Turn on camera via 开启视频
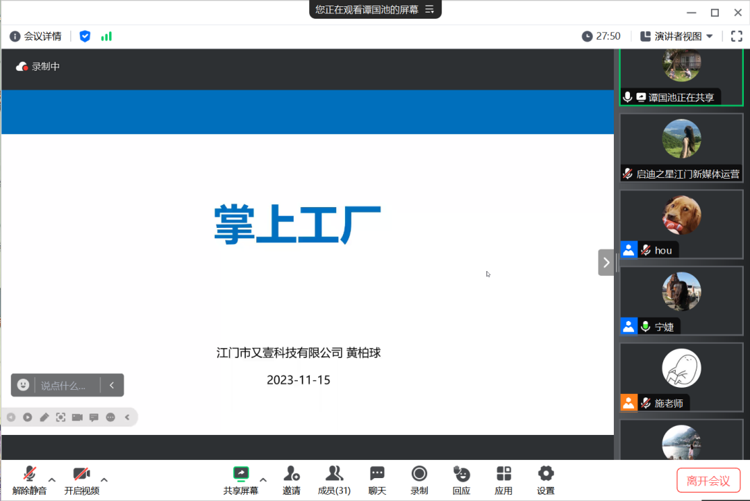 tap(81, 479)
